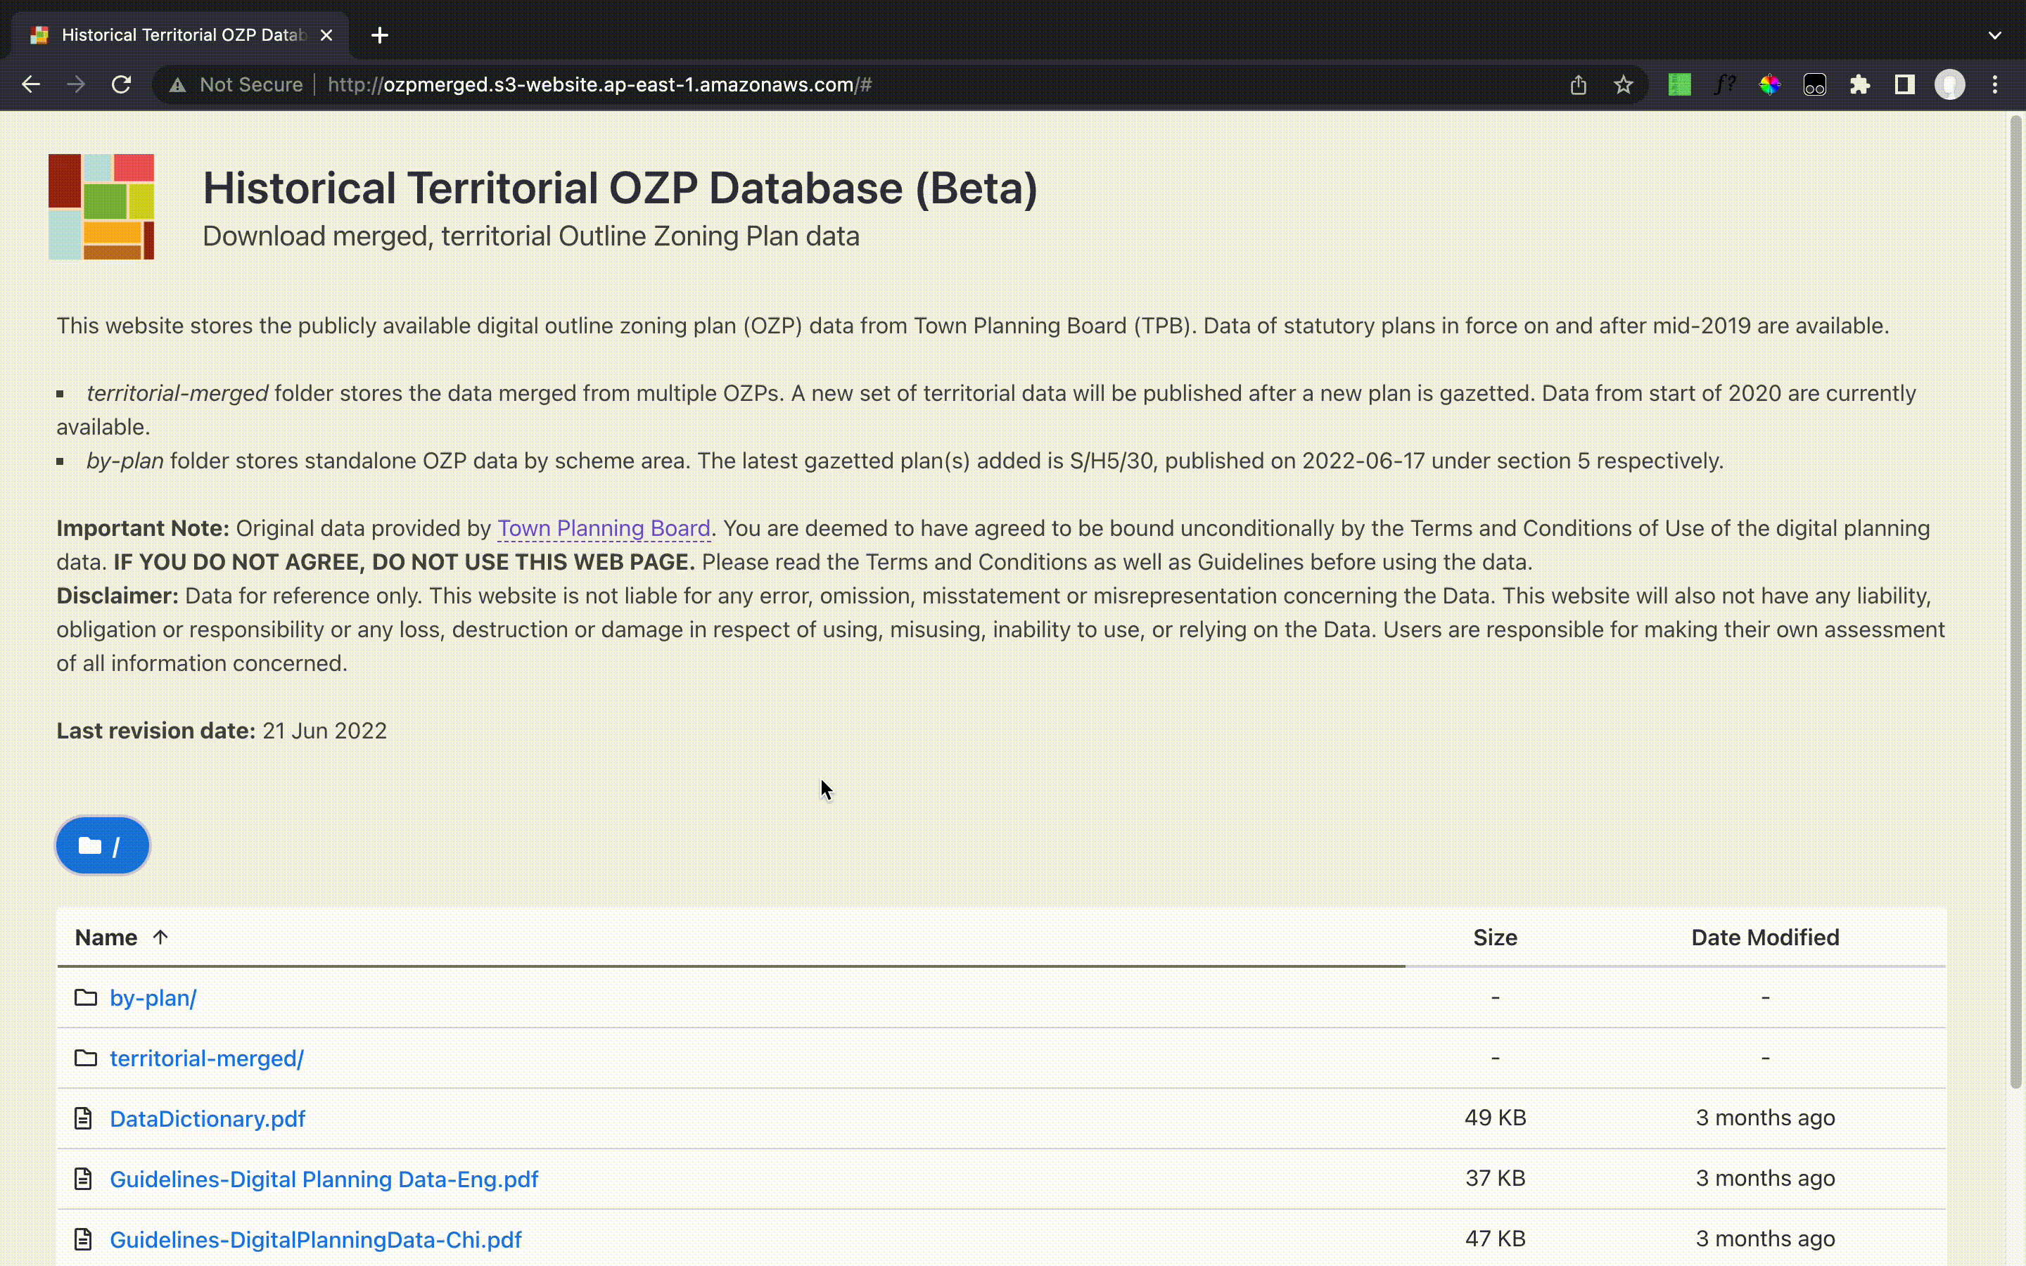Click the browser extensions puzzle icon
Image resolution: width=2026 pixels, height=1266 pixels.
click(x=1861, y=84)
